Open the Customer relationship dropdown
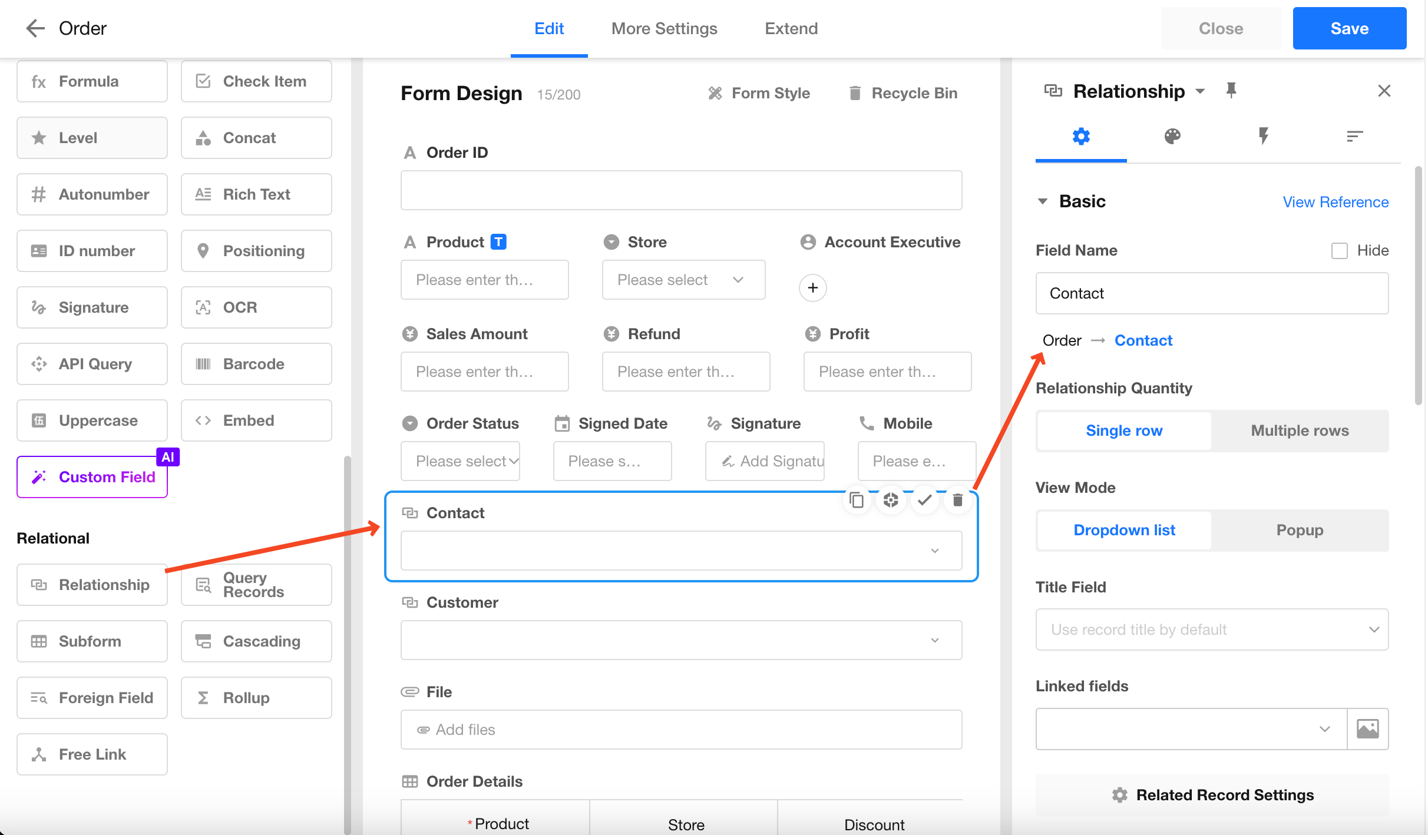 tap(681, 640)
